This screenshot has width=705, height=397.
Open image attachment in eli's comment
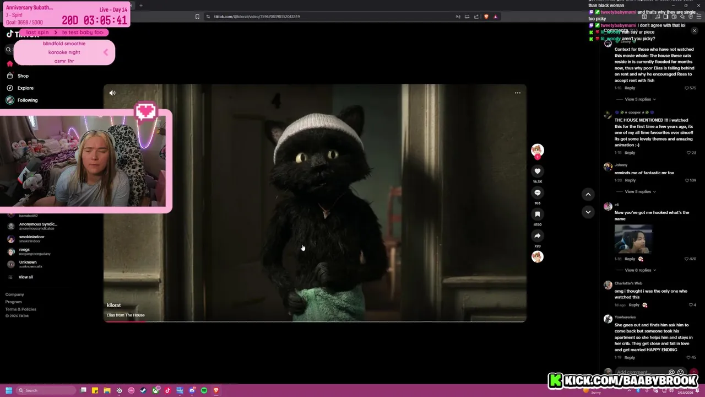point(633,239)
